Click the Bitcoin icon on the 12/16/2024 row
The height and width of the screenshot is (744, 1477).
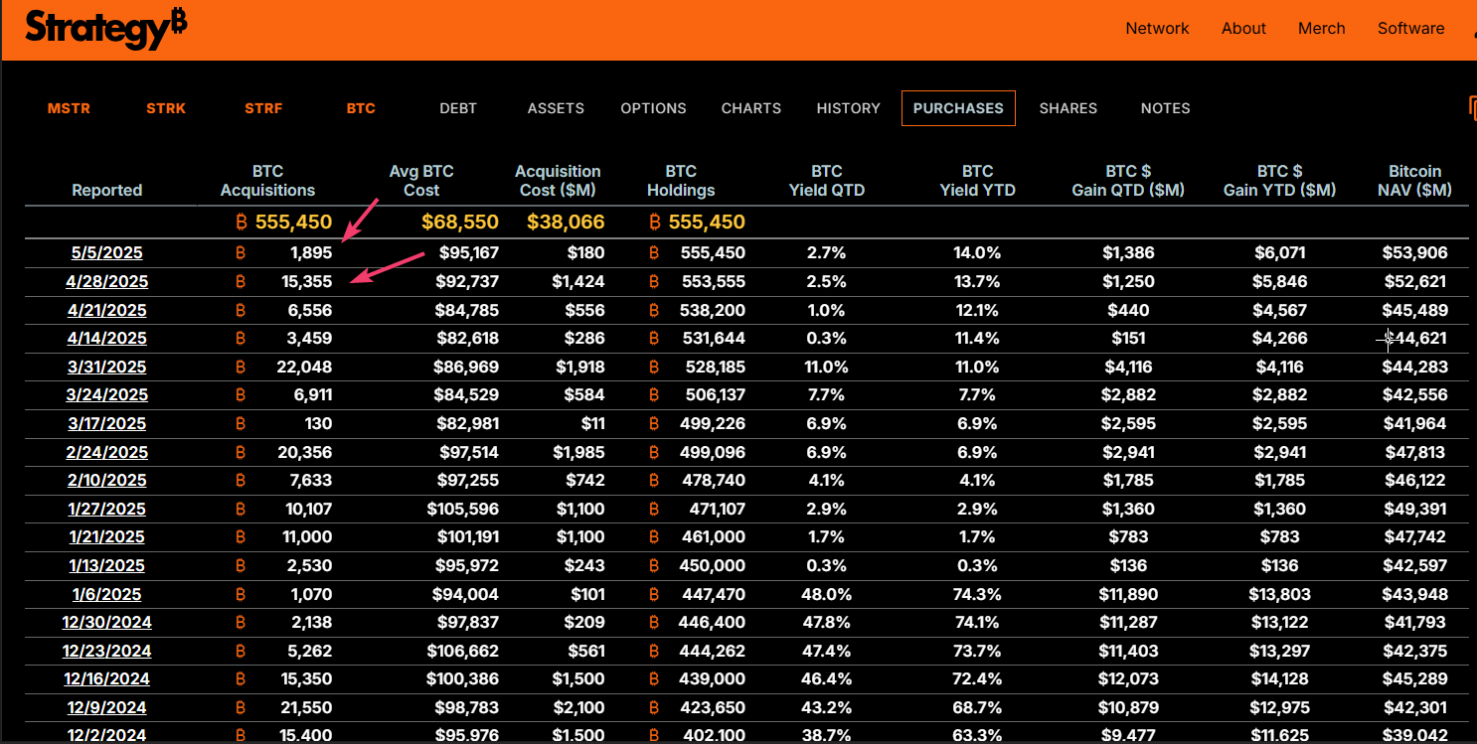click(x=240, y=678)
